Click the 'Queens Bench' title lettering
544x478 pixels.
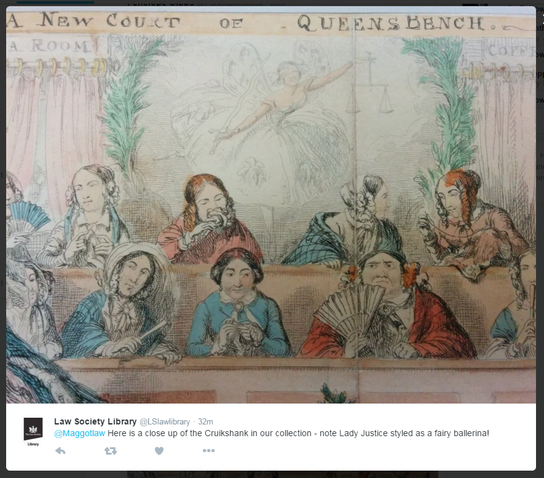click(x=392, y=23)
